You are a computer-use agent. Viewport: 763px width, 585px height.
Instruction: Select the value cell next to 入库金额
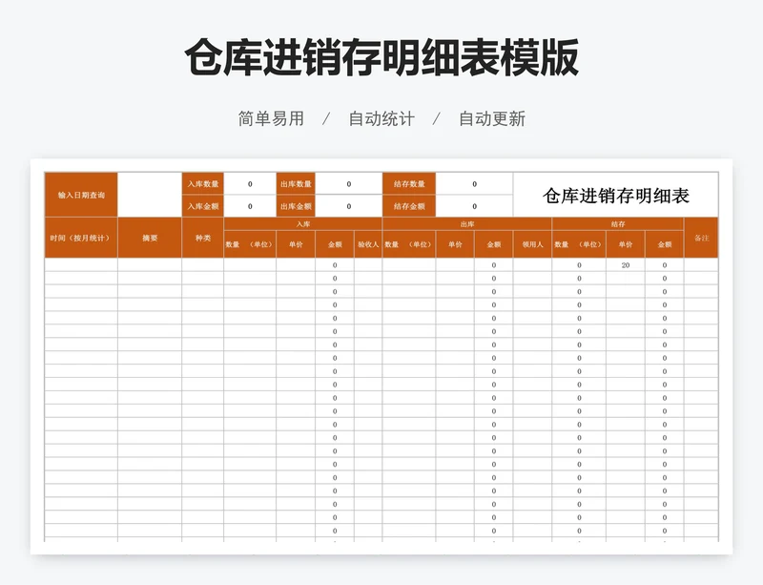(x=250, y=206)
